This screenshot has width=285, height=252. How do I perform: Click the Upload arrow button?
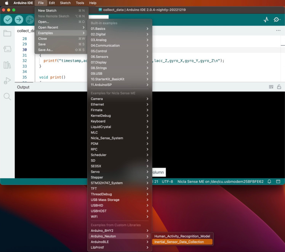19,19
